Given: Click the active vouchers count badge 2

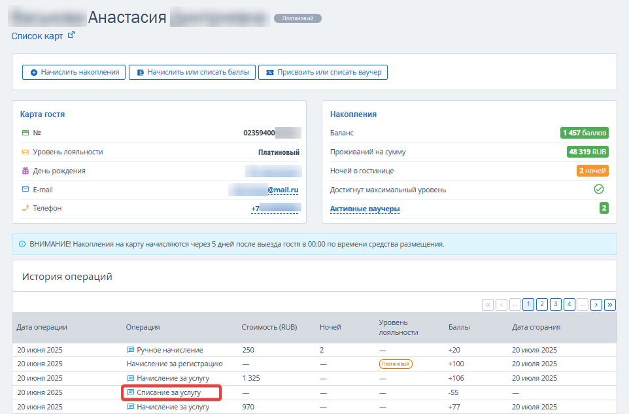Looking at the screenshot, I should pos(603,208).
